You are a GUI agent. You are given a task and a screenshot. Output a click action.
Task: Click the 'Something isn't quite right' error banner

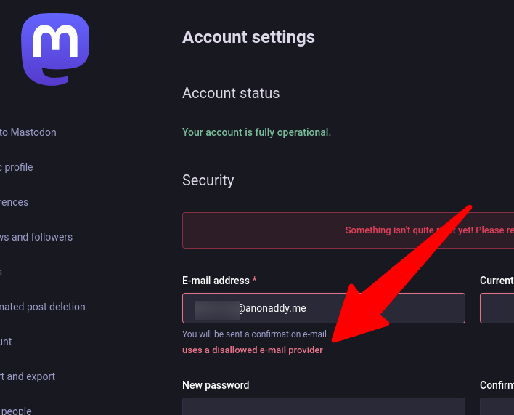[x=348, y=230]
